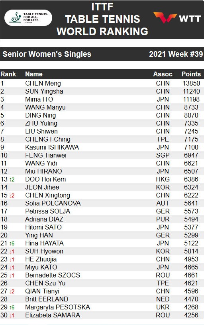Click the WTT logo in header

[177, 18]
